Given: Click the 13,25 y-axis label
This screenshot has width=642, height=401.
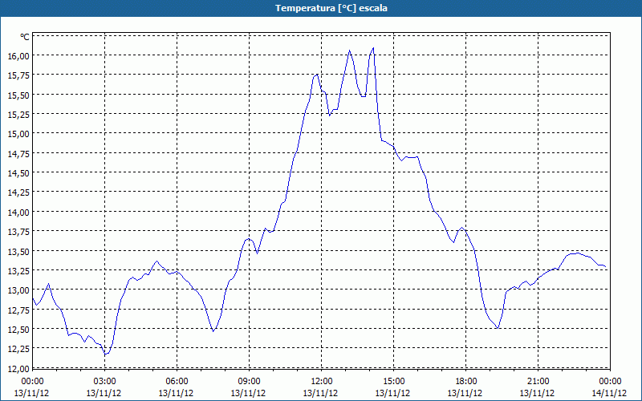Looking at the screenshot, I should coord(18,271).
